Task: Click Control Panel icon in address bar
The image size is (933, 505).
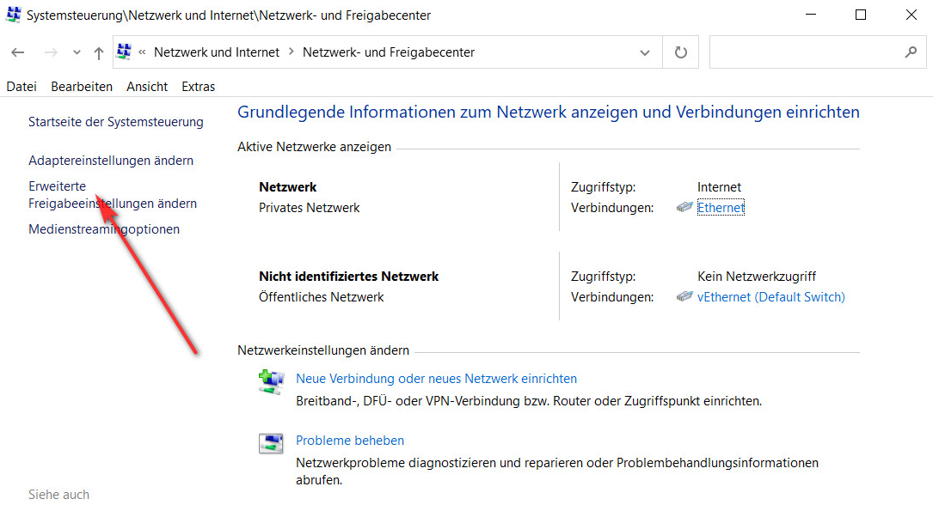Action: pyautogui.click(x=124, y=52)
